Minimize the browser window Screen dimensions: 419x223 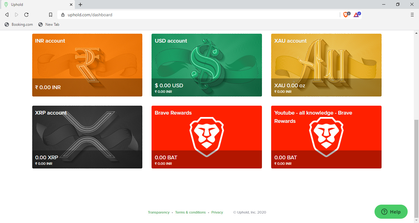[x=384, y=4]
